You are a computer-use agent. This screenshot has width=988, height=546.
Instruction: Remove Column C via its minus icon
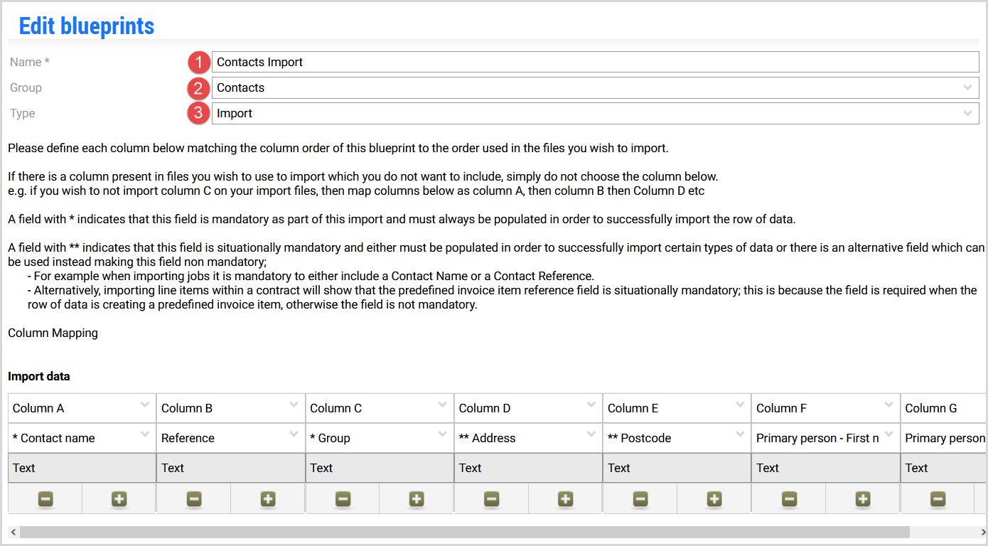pyautogui.click(x=343, y=499)
